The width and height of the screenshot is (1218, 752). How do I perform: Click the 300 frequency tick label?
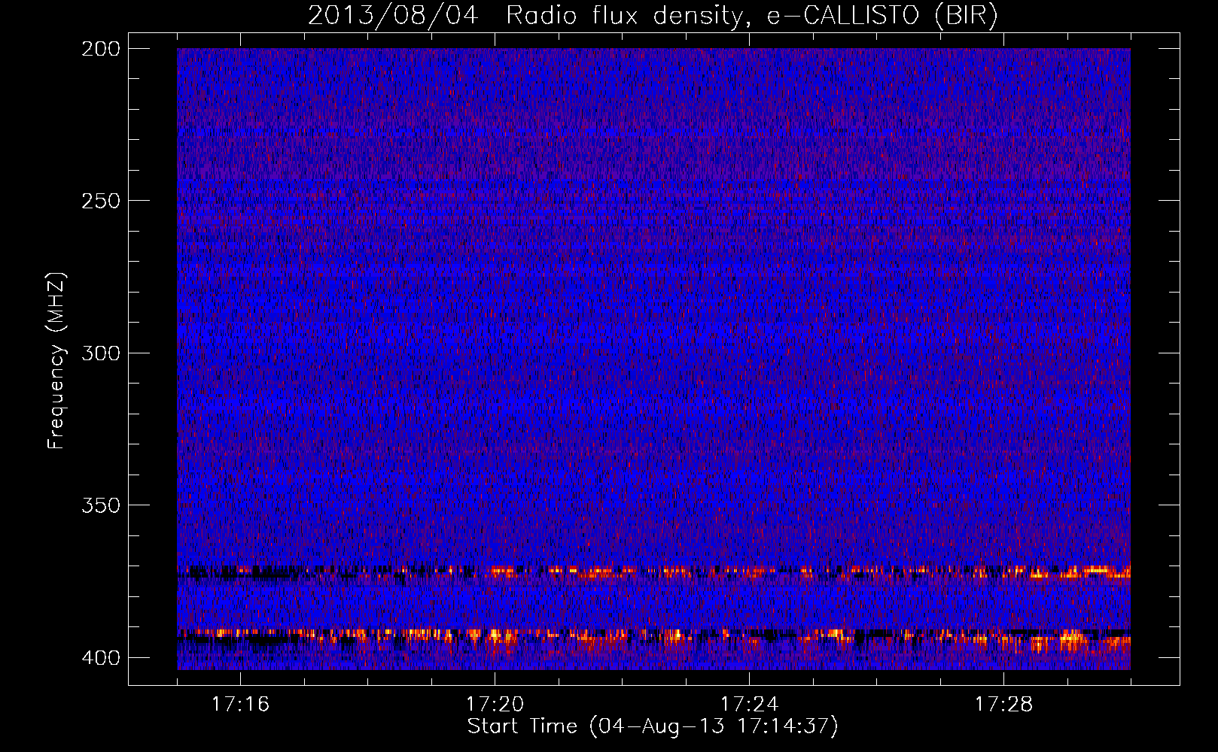click(100, 353)
